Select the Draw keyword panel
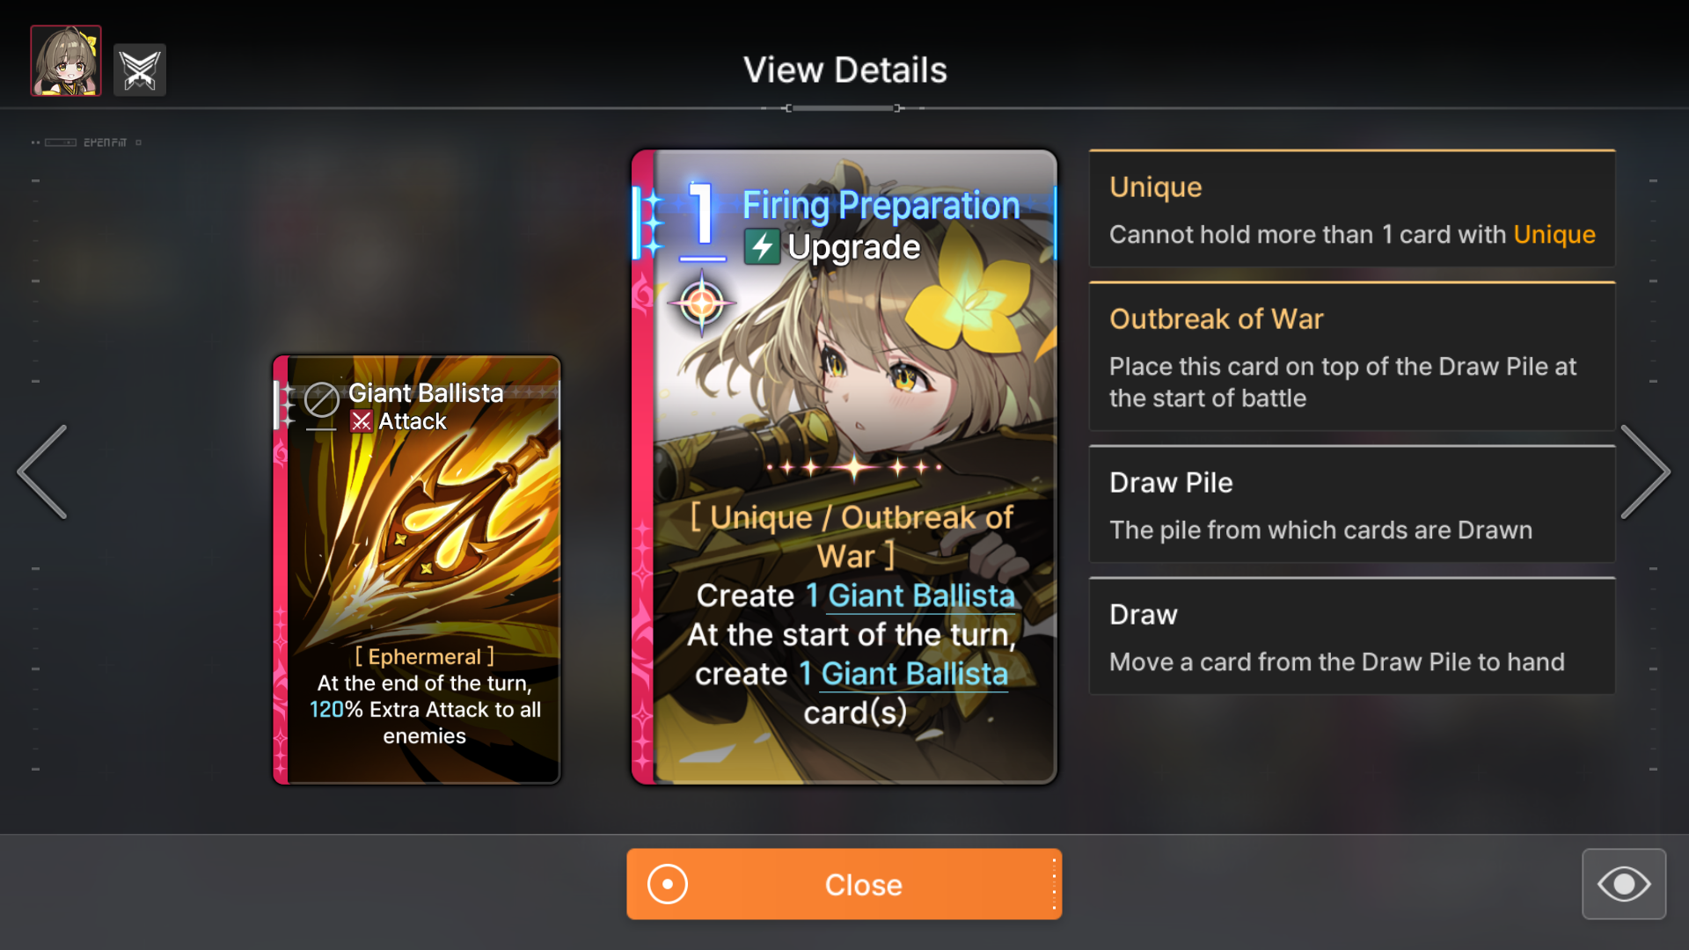 pos(1352,636)
